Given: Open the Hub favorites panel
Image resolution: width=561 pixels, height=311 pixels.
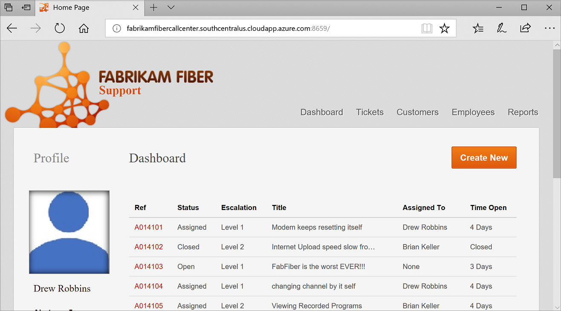Looking at the screenshot, I should coord(478,28).
